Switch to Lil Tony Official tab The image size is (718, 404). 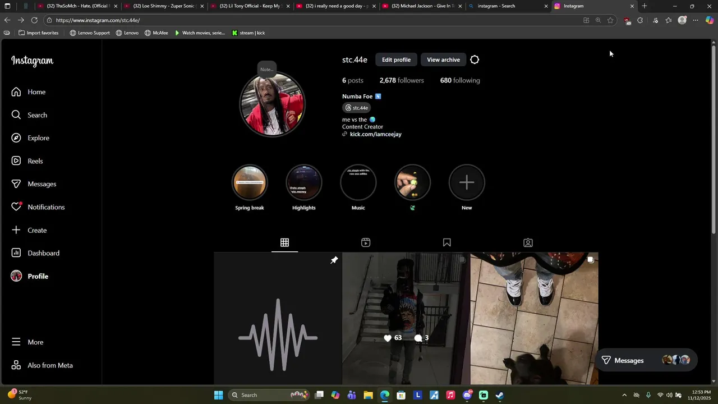[x=250, y=6]
